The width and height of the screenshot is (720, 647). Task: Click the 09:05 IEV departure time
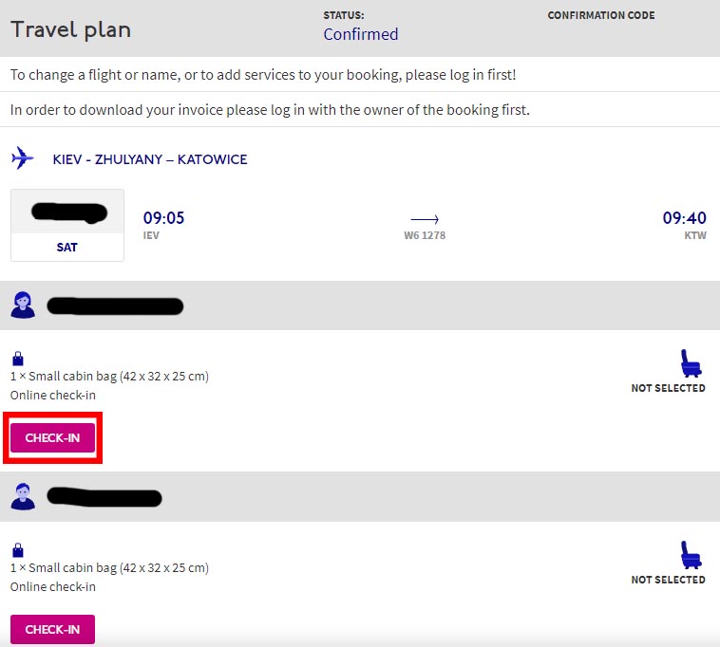[163, 219]
